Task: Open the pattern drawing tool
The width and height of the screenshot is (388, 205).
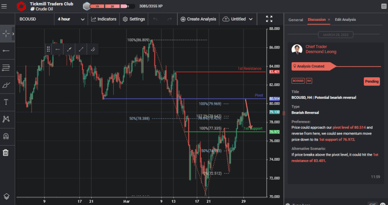Action: click(6, 119)
